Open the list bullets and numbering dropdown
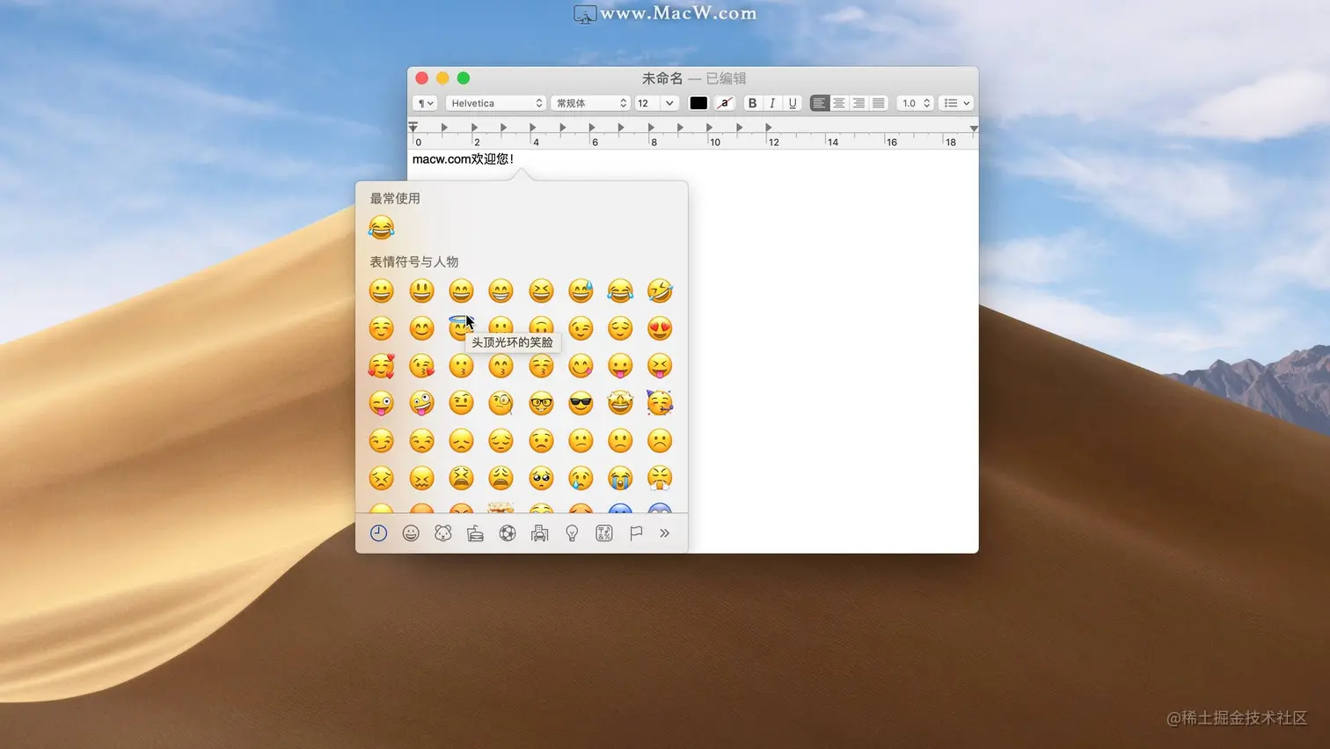This screenshot has height=749, width=1330. (x=956, y=103)
